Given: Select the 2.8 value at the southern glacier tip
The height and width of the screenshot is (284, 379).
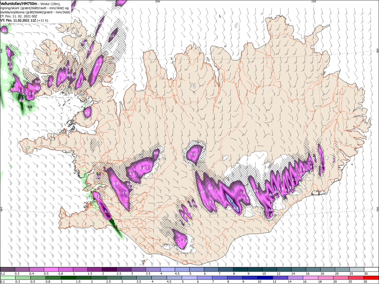Looking at the screenshot, I should coord(270,215).
